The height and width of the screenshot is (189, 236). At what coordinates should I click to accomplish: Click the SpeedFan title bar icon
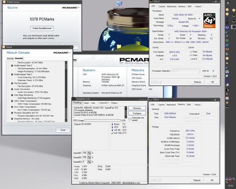pos(74,99)
